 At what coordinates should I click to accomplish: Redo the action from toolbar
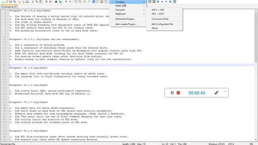point(50,2)
